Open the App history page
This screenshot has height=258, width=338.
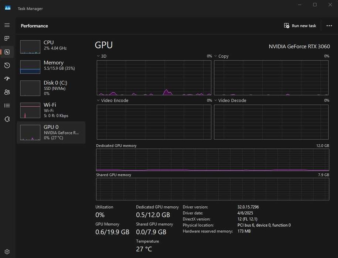coord(7,65)
